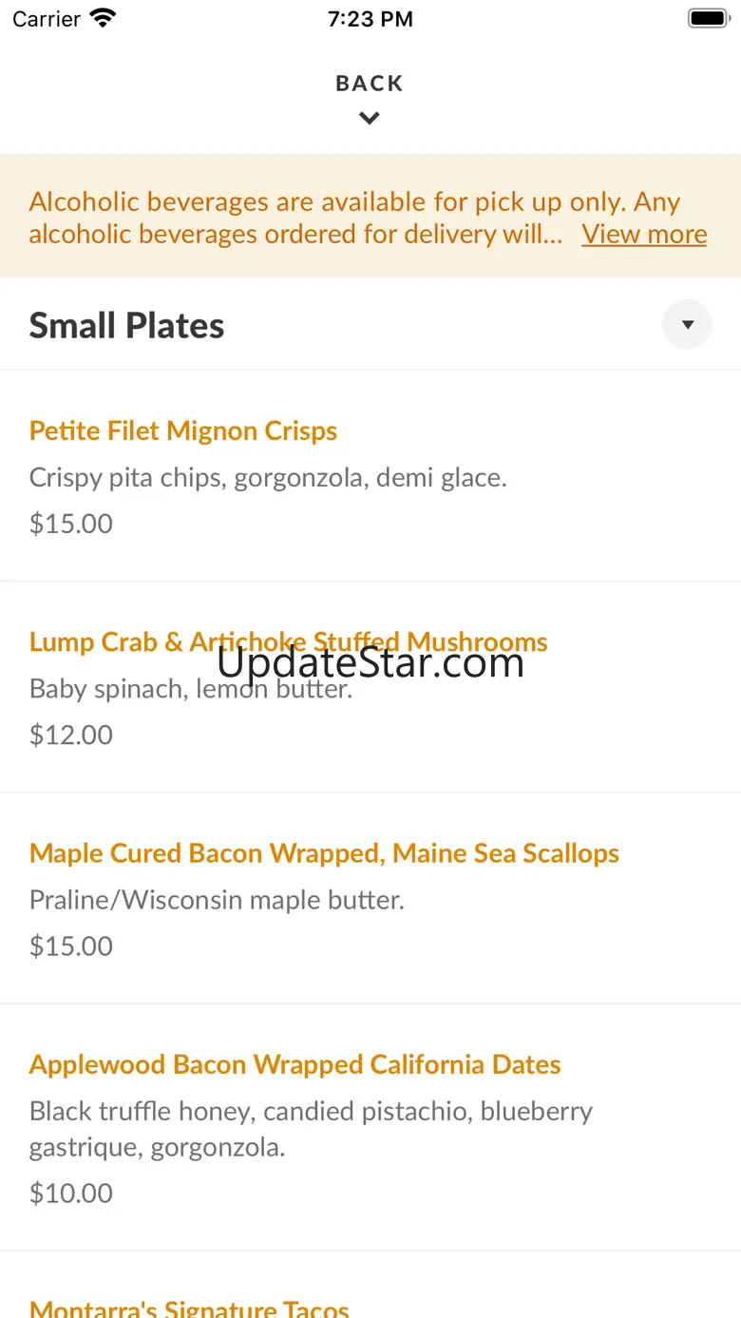This screenshot has height=1318, width=741.
Task: Tap the $15.00 price under Filet Mignon Crisps
Action: pos(71,524)
